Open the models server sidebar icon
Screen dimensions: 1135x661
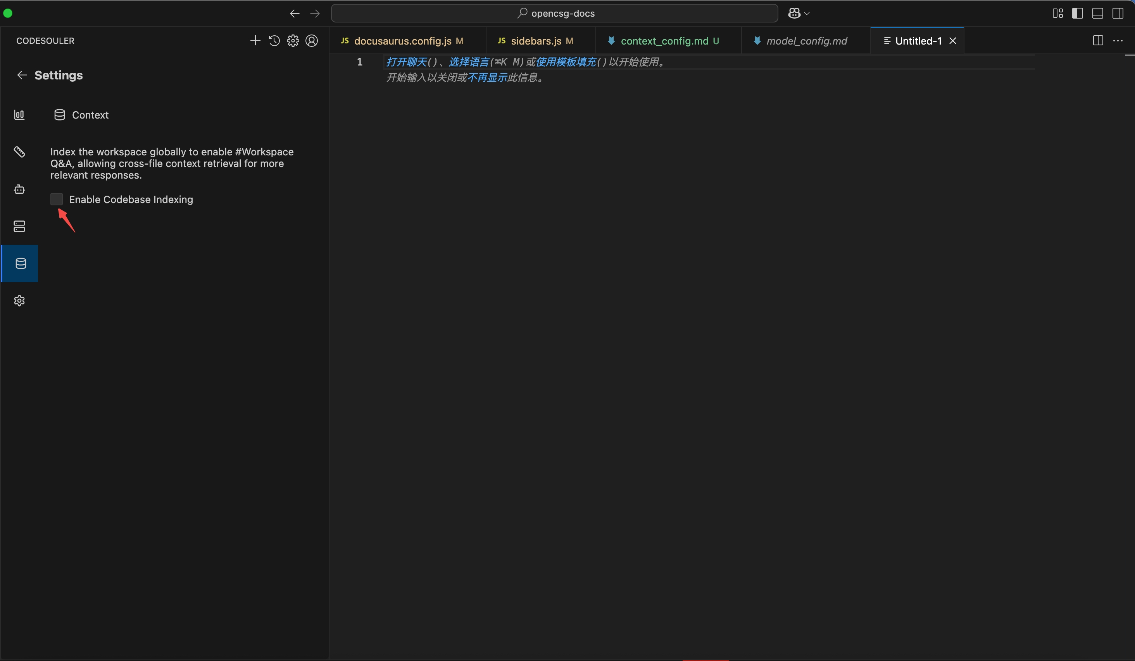point(19,226)
